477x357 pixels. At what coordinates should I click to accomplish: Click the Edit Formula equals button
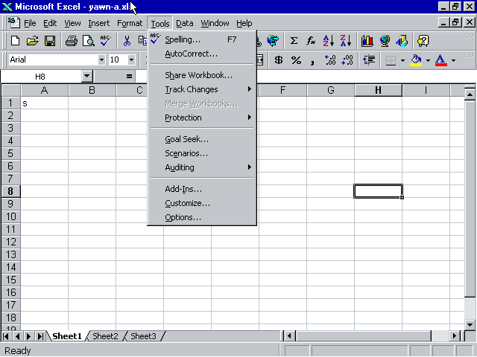click(x=129, y=76)
